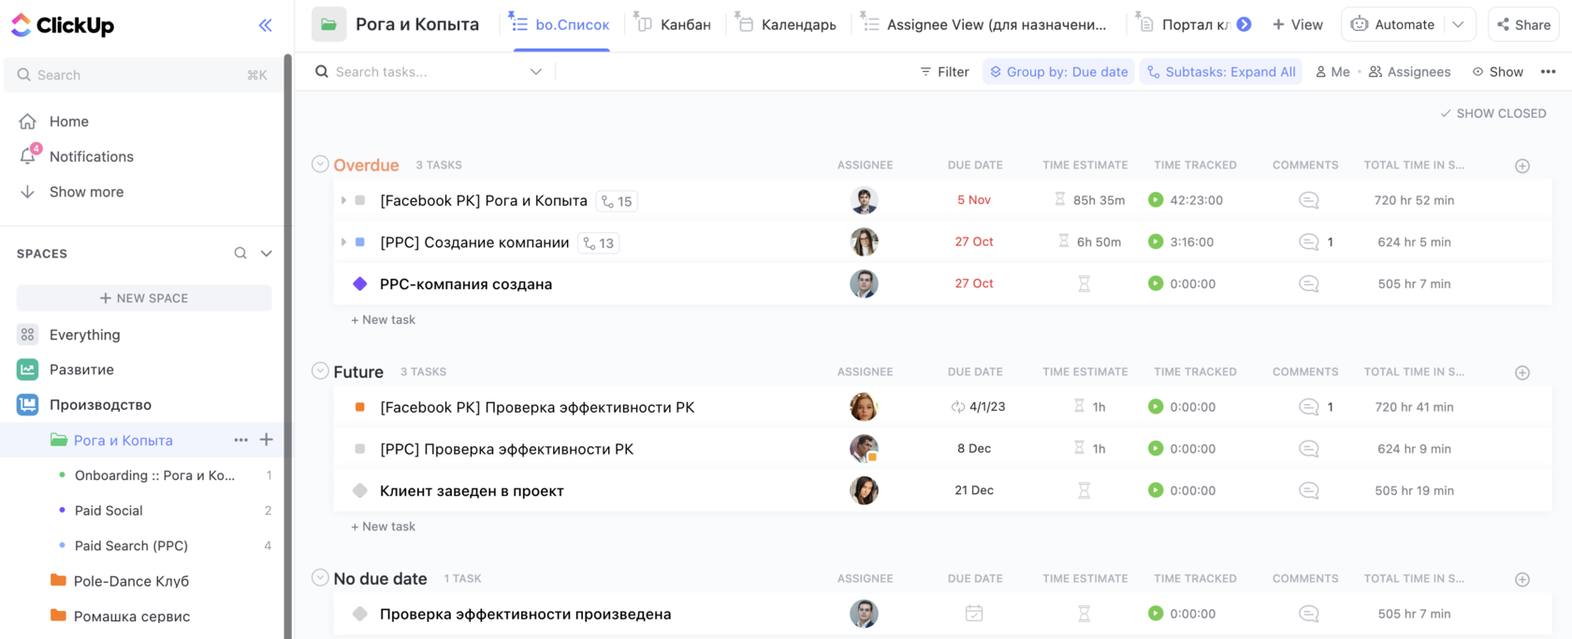Open the Everything space icon
Image resolution: width=1572 pixels, height=639 pixels.
28,334
